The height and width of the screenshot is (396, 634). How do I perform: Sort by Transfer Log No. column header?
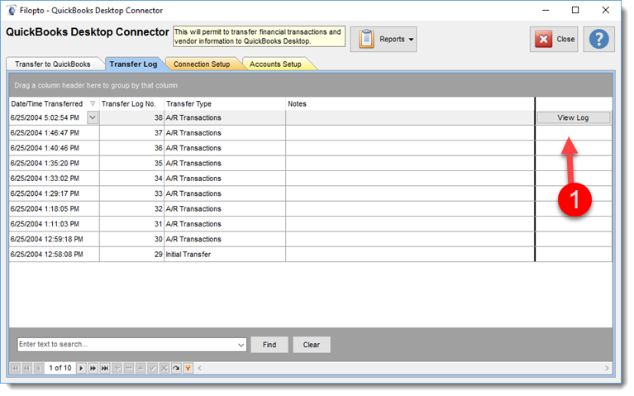coord(131,104)
